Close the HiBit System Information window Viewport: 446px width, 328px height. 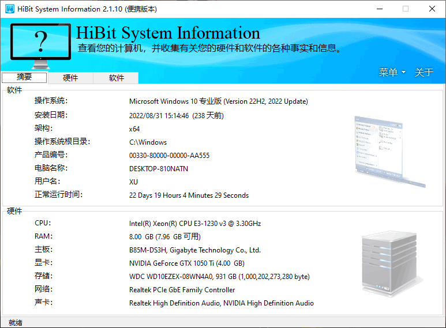432,9
